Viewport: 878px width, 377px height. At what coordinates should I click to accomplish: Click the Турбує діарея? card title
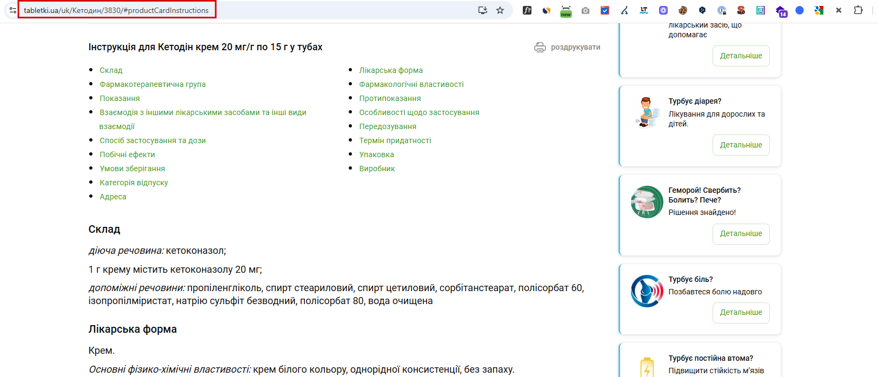point(695,101)
